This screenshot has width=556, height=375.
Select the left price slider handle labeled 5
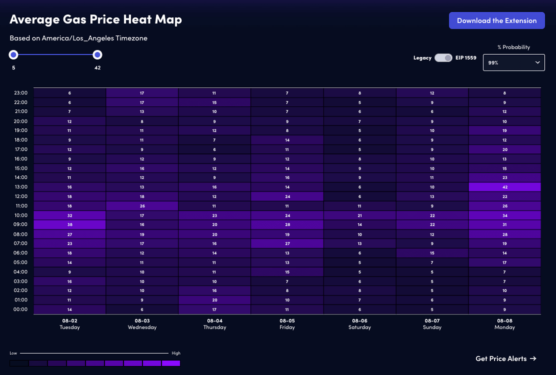13,55
